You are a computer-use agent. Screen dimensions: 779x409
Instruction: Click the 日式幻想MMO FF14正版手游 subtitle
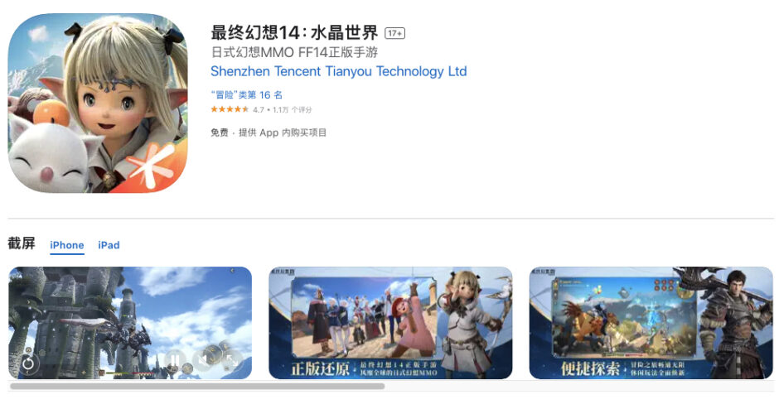click(294, 52)
